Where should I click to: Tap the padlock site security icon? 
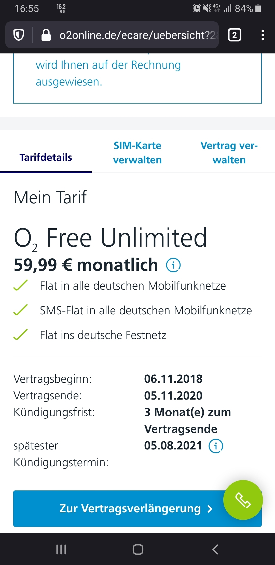pyautogui.click(x=46, y=35)
